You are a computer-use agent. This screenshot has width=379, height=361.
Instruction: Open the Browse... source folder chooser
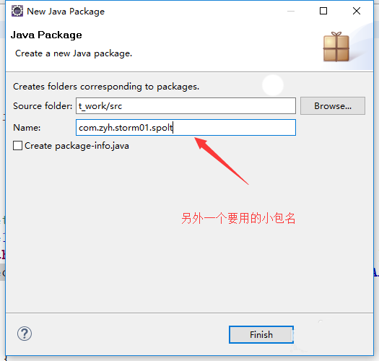333,106
